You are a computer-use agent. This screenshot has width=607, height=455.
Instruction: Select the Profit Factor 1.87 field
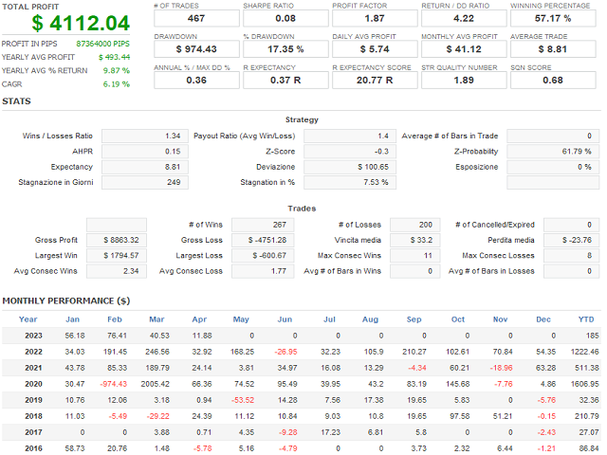tap(374, 18)
